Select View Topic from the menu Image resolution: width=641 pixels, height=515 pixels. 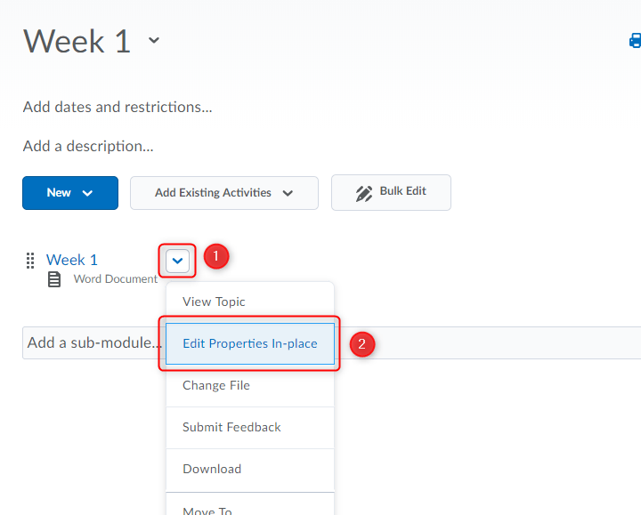(214, 302)
